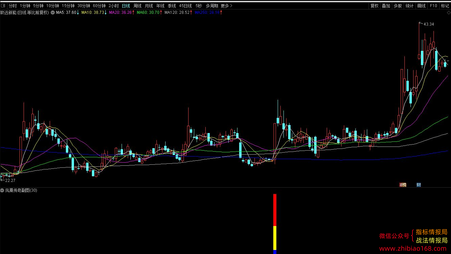Click the 22.27 low price label
The height and width of the screenshot is (254, 451).
[x=10, y=181]
